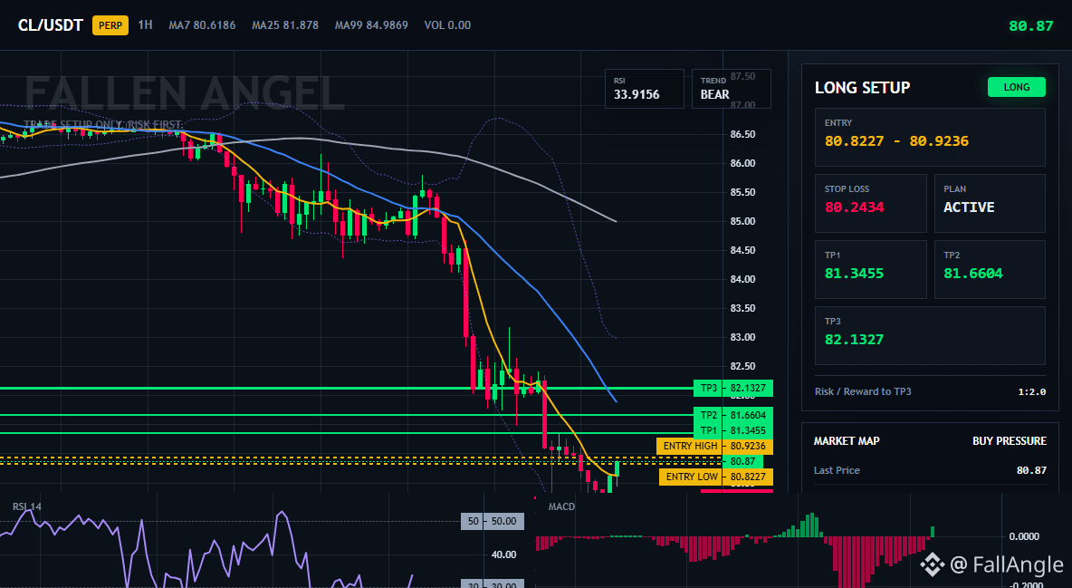Click the 82.50 price axis label
This screenshot has height=588, width=1072.
(742, 366)
